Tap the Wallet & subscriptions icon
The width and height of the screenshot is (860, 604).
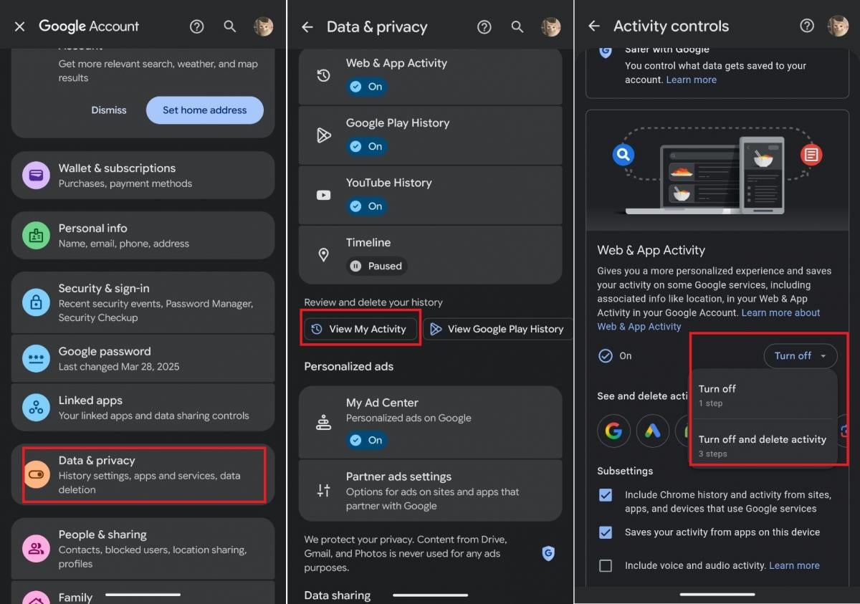point(36,175)
